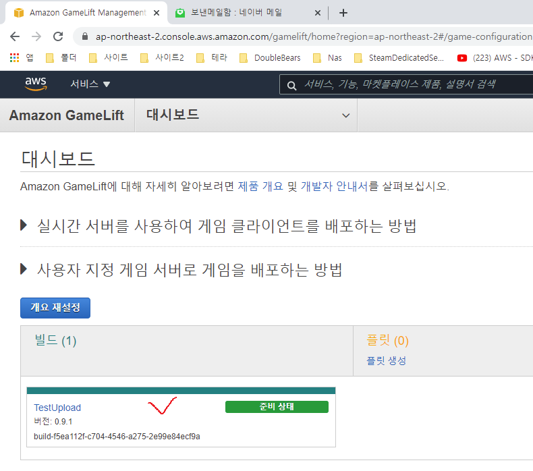The height and width of the screenshot is (471, 533).
Task: Open the TestUpload build link
Action: tap(57, 408)
